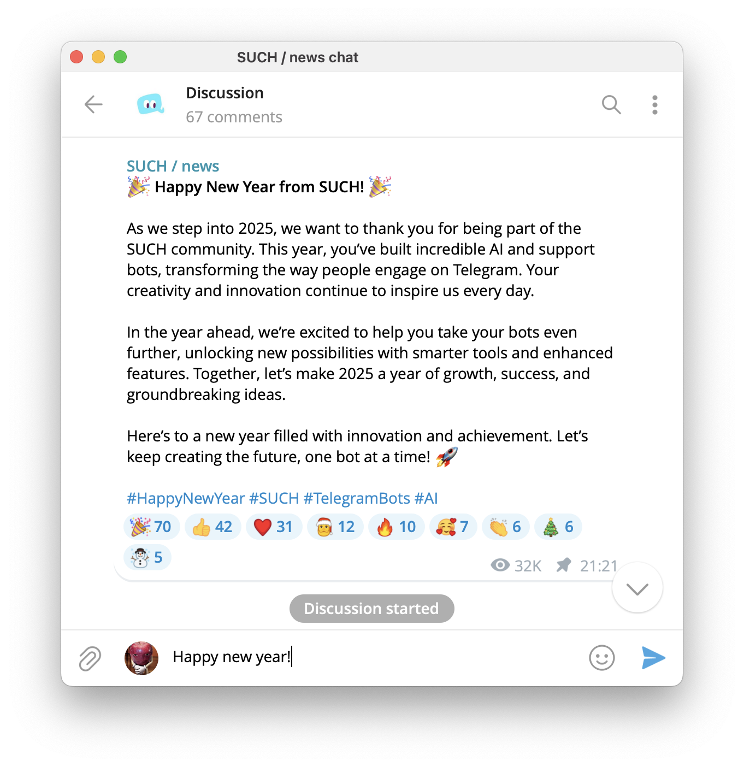Open search with the magnifier icon
This screenshot has width=744, height=767.
point(611,104)
